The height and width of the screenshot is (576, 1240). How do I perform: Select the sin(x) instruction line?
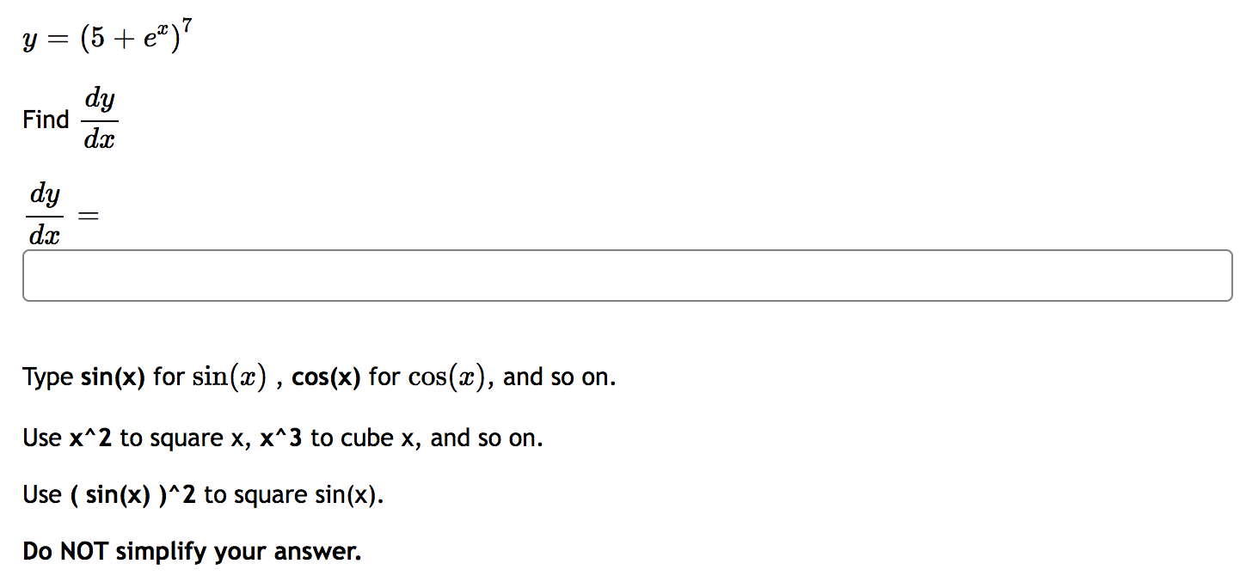318,376
